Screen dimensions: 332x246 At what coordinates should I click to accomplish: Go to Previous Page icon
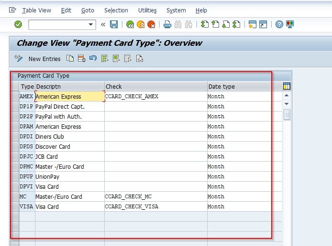(x=215, y=24)
